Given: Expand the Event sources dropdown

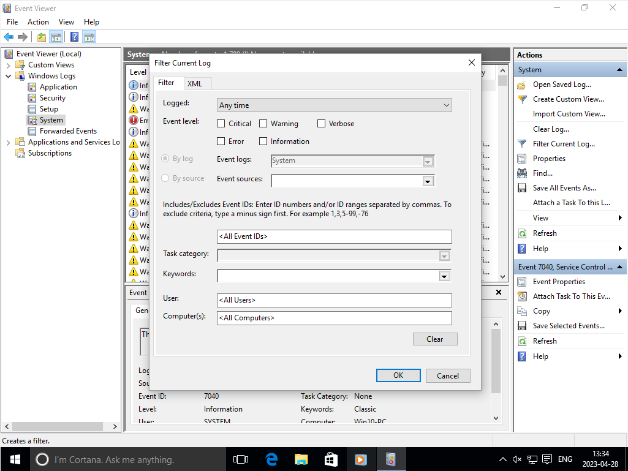Looking at the screenshot, I should (x=428, y=181).
